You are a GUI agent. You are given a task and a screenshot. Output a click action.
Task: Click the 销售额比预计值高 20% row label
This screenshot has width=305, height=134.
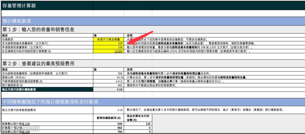point(16,132)
